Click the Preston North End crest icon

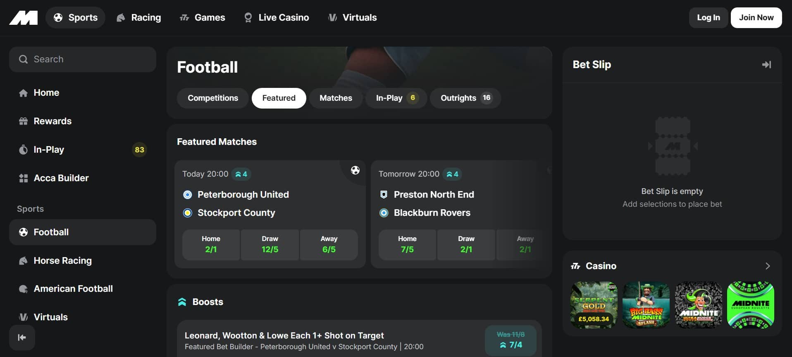click(384, 194)
